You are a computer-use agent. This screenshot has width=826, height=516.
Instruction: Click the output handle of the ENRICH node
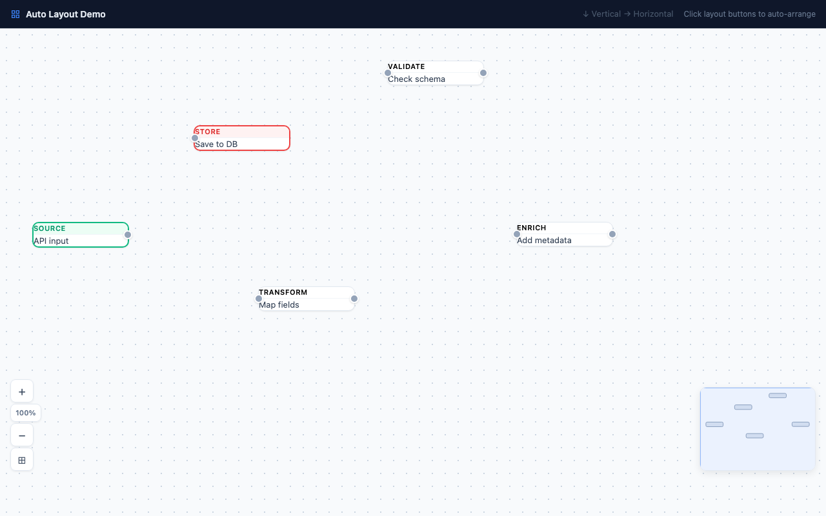tap(612, 234)
